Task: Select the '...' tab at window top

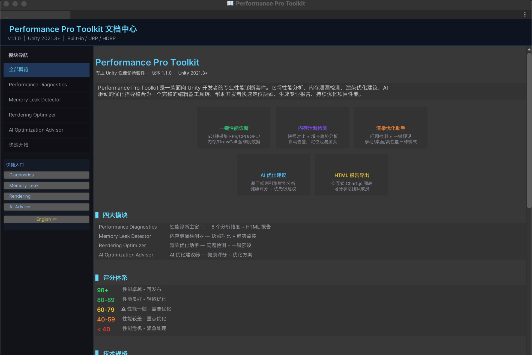Action: coord(35,15)
